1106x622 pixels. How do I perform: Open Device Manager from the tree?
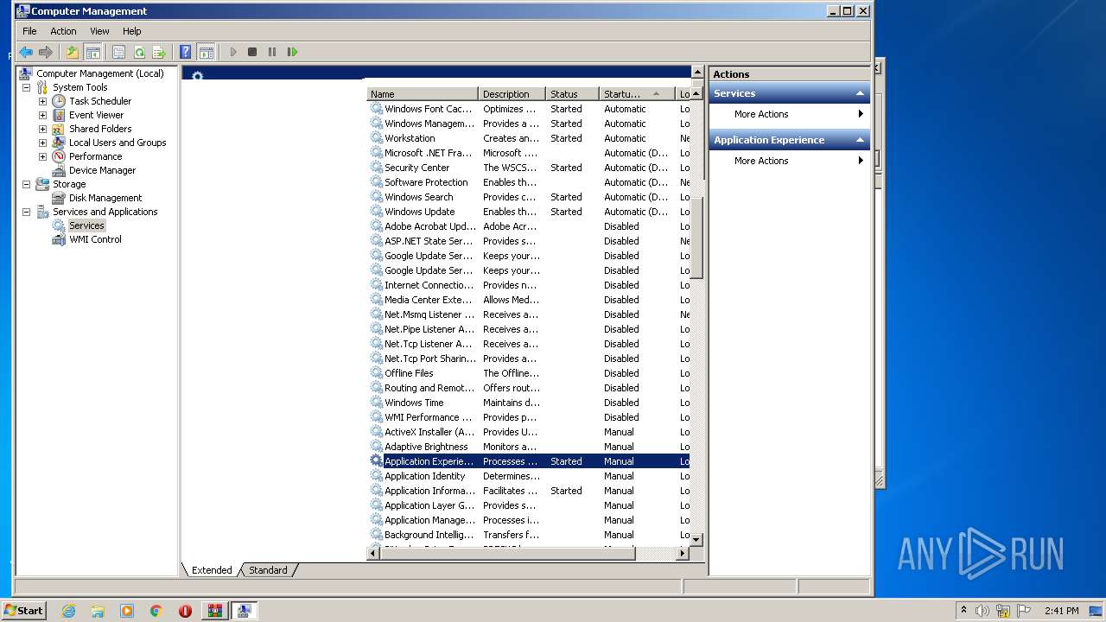click(x=102, y=170)
